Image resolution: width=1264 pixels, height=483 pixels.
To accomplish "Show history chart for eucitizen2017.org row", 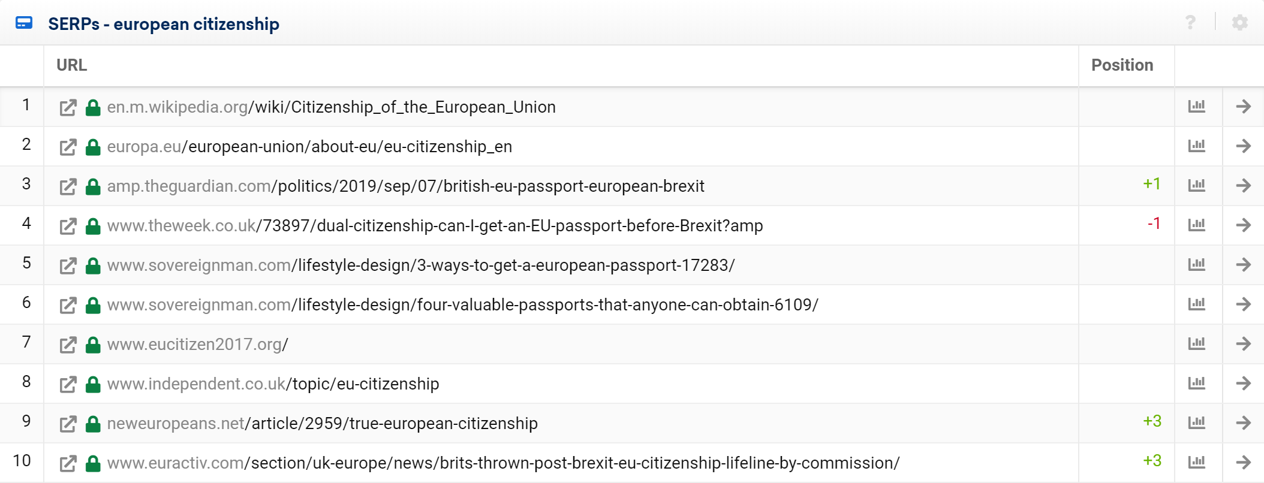I will click(1197, 343).
